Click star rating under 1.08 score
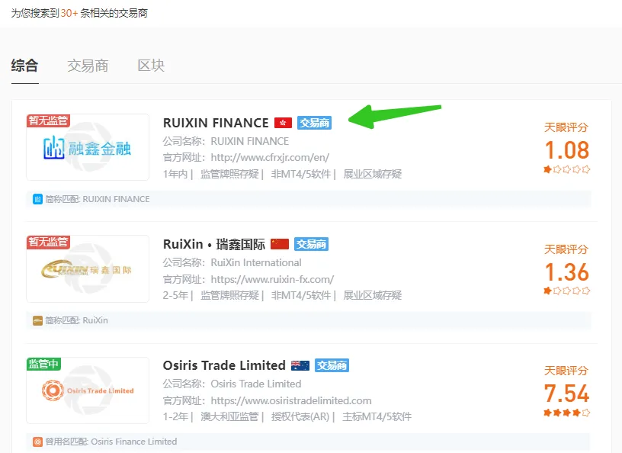The width and height of the screenshot is (622, 453). click(567, 169)
